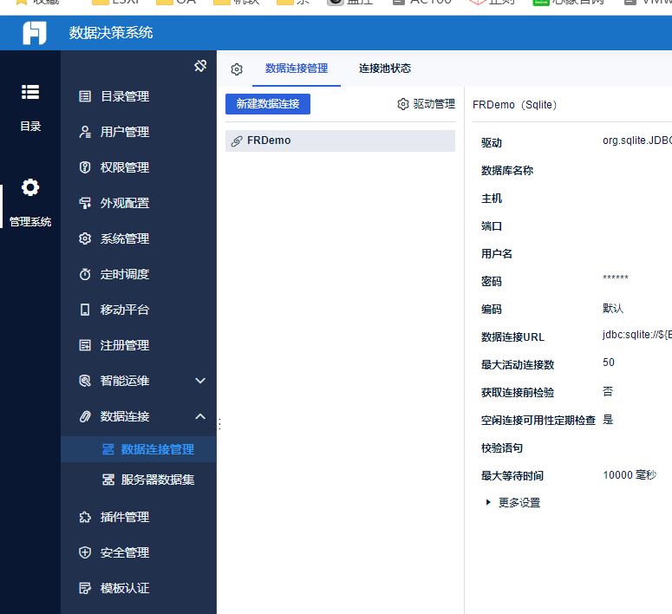Click the 获取连接前检验 value 否
672x614 pixels.
[x=608, y=391]
